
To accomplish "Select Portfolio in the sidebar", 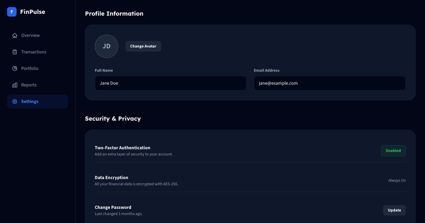I will [38, 68].
